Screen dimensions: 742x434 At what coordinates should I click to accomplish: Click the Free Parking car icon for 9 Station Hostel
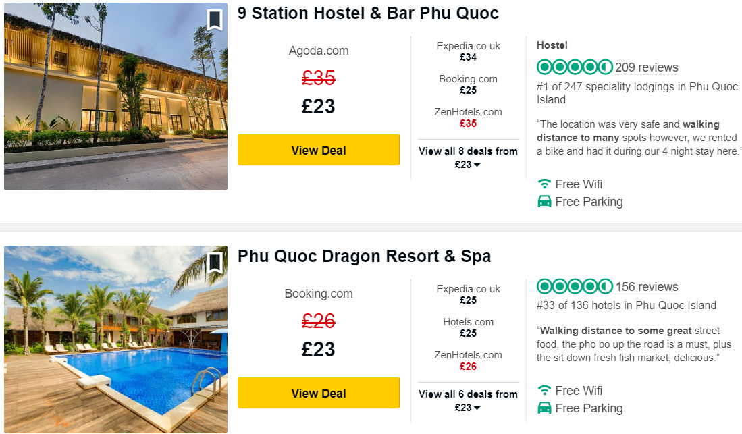pos(544,202)
